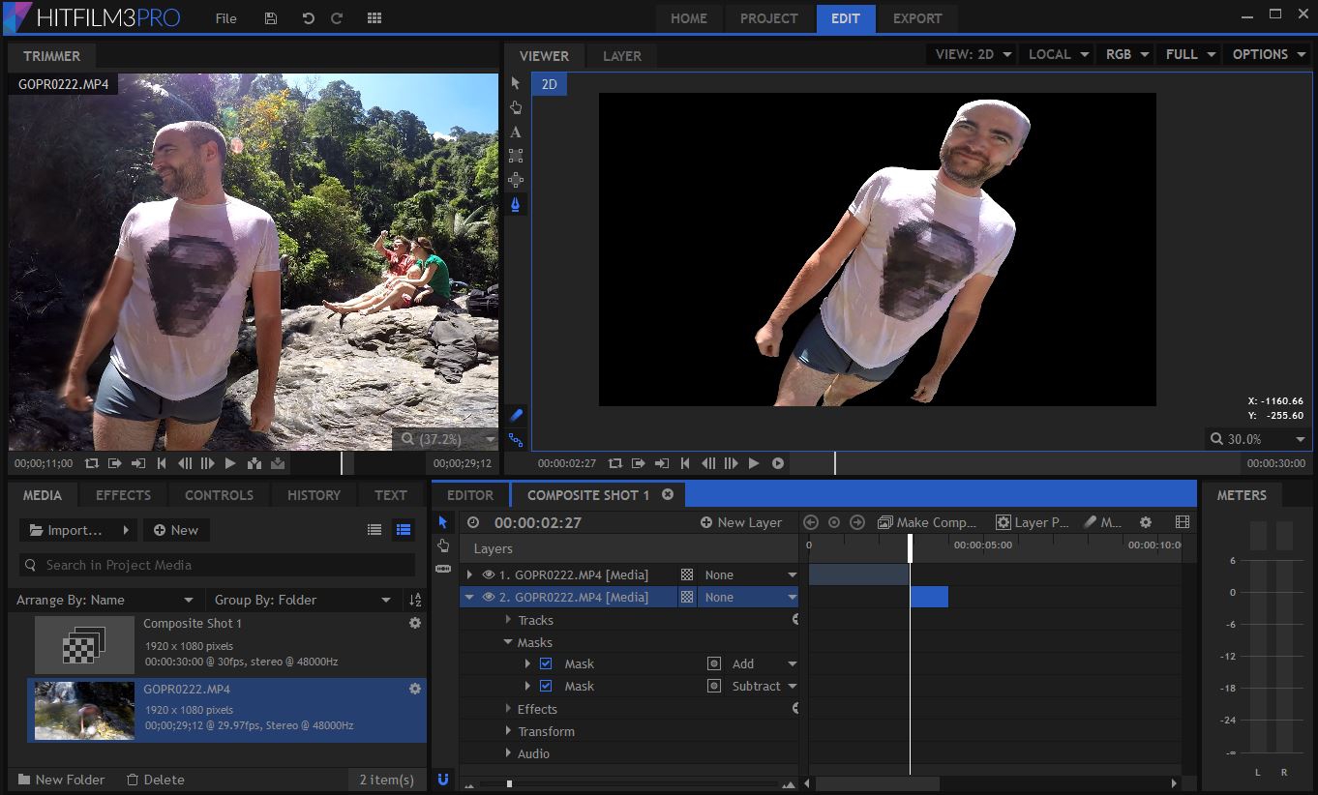Expand the Transform properties group

point(508,731)
